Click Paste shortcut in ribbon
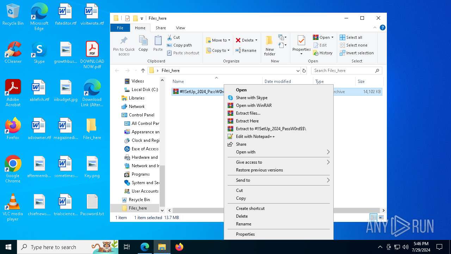451x254 pixels. 183,53
